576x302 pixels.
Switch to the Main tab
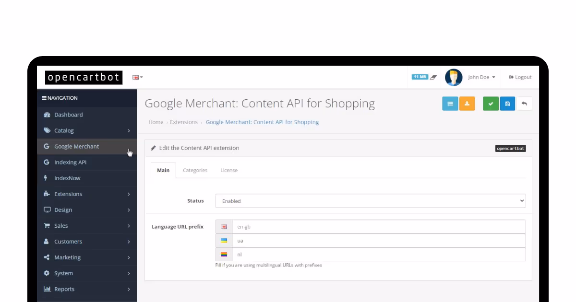tap(163, 170)
